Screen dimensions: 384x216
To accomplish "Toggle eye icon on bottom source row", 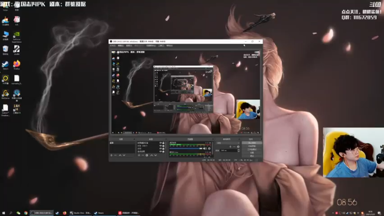I will pos(161,151).
